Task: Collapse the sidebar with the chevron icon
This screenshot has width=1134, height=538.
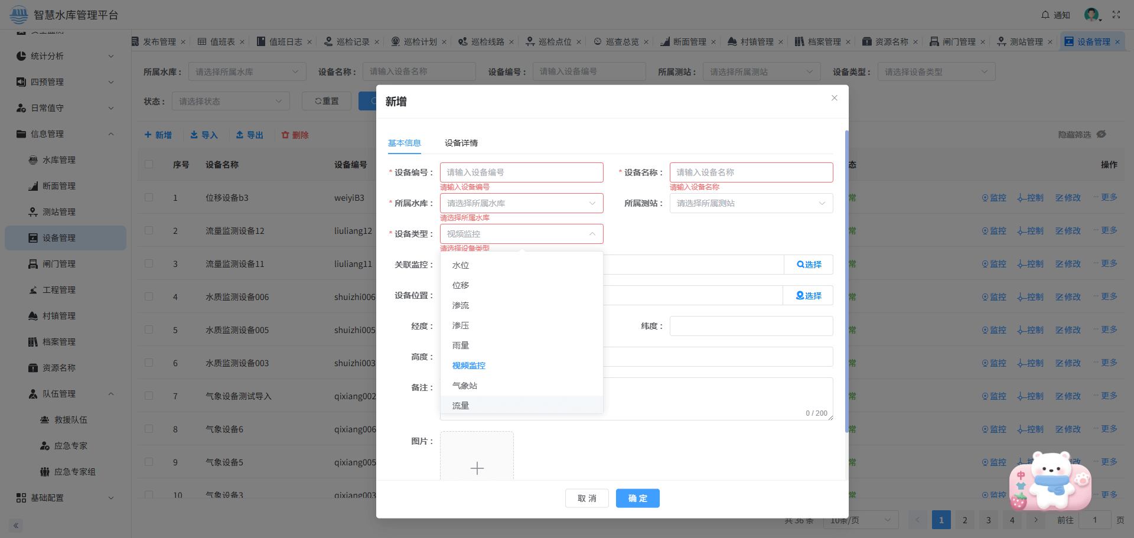Action: coord(15,525)
